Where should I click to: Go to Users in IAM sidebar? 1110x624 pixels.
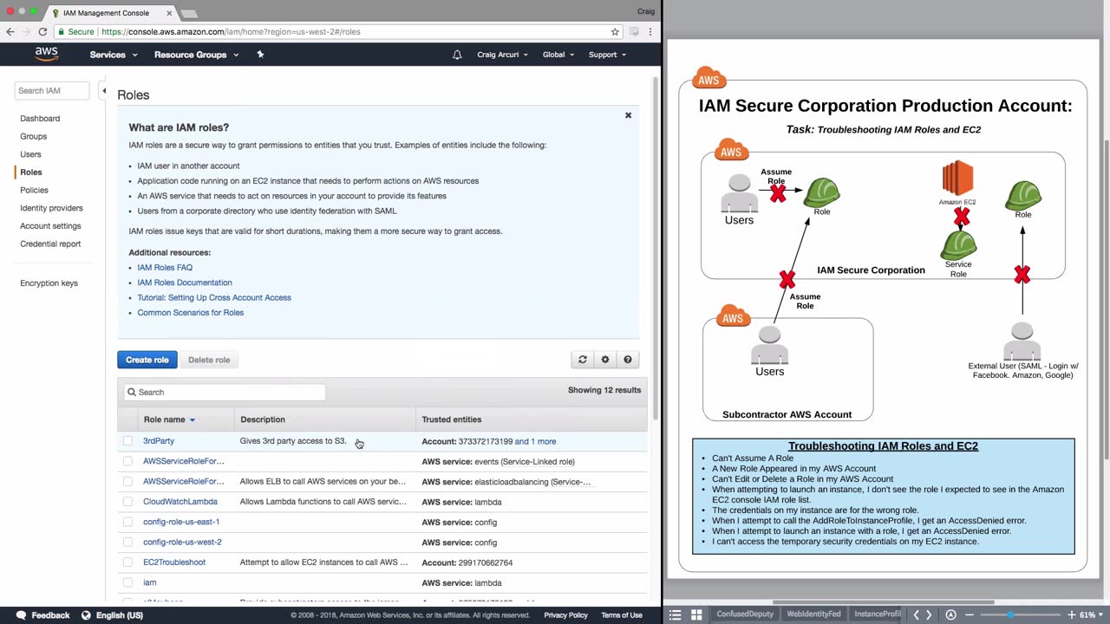[x=30, y=154]
